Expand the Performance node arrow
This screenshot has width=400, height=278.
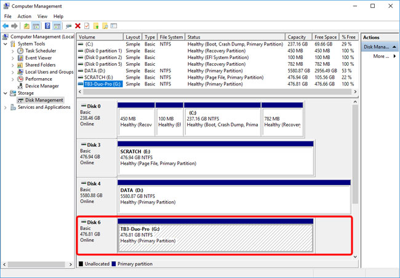(x=13, y=79)
